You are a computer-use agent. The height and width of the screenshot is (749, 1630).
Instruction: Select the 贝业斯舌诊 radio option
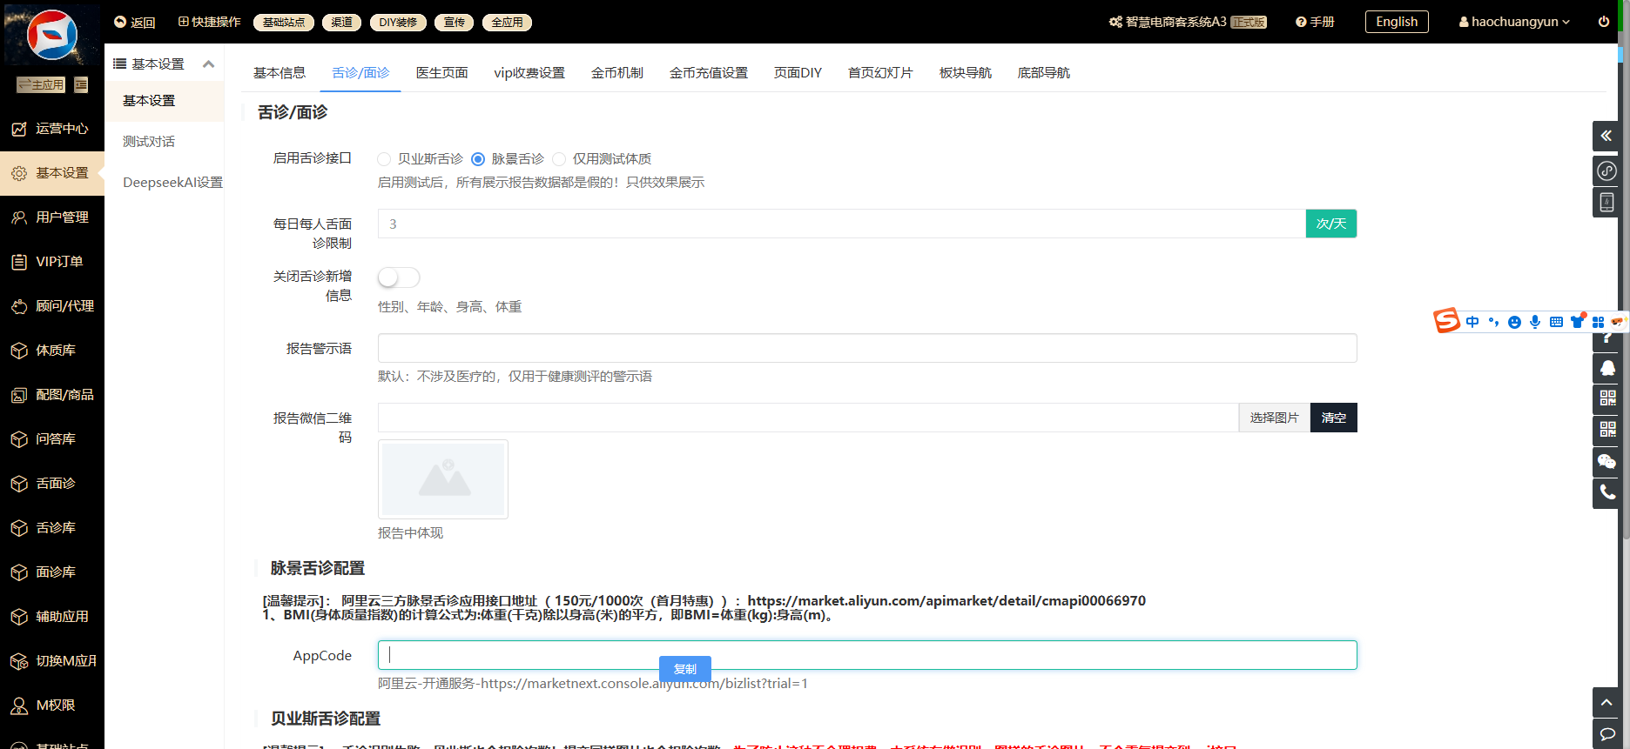[x=384, y=159]
